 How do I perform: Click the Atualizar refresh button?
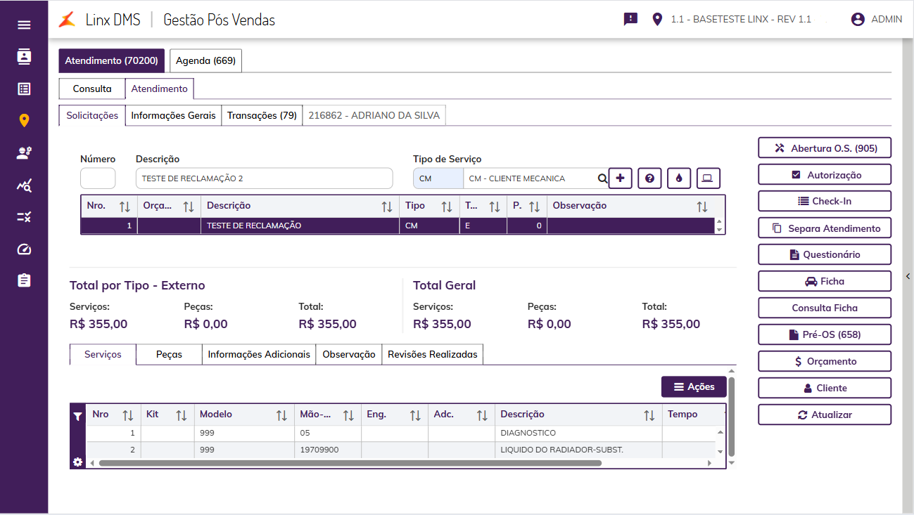pos(825,415)
